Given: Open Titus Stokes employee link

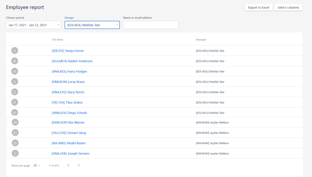Looking at the screenshot, I should [x=67, y=103].
